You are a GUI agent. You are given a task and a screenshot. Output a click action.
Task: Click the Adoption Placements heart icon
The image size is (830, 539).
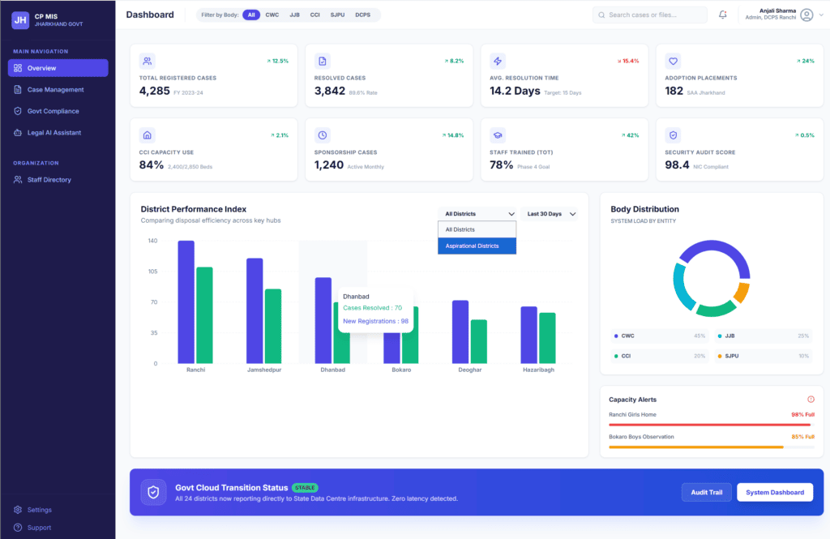click(x=673, y=61)
